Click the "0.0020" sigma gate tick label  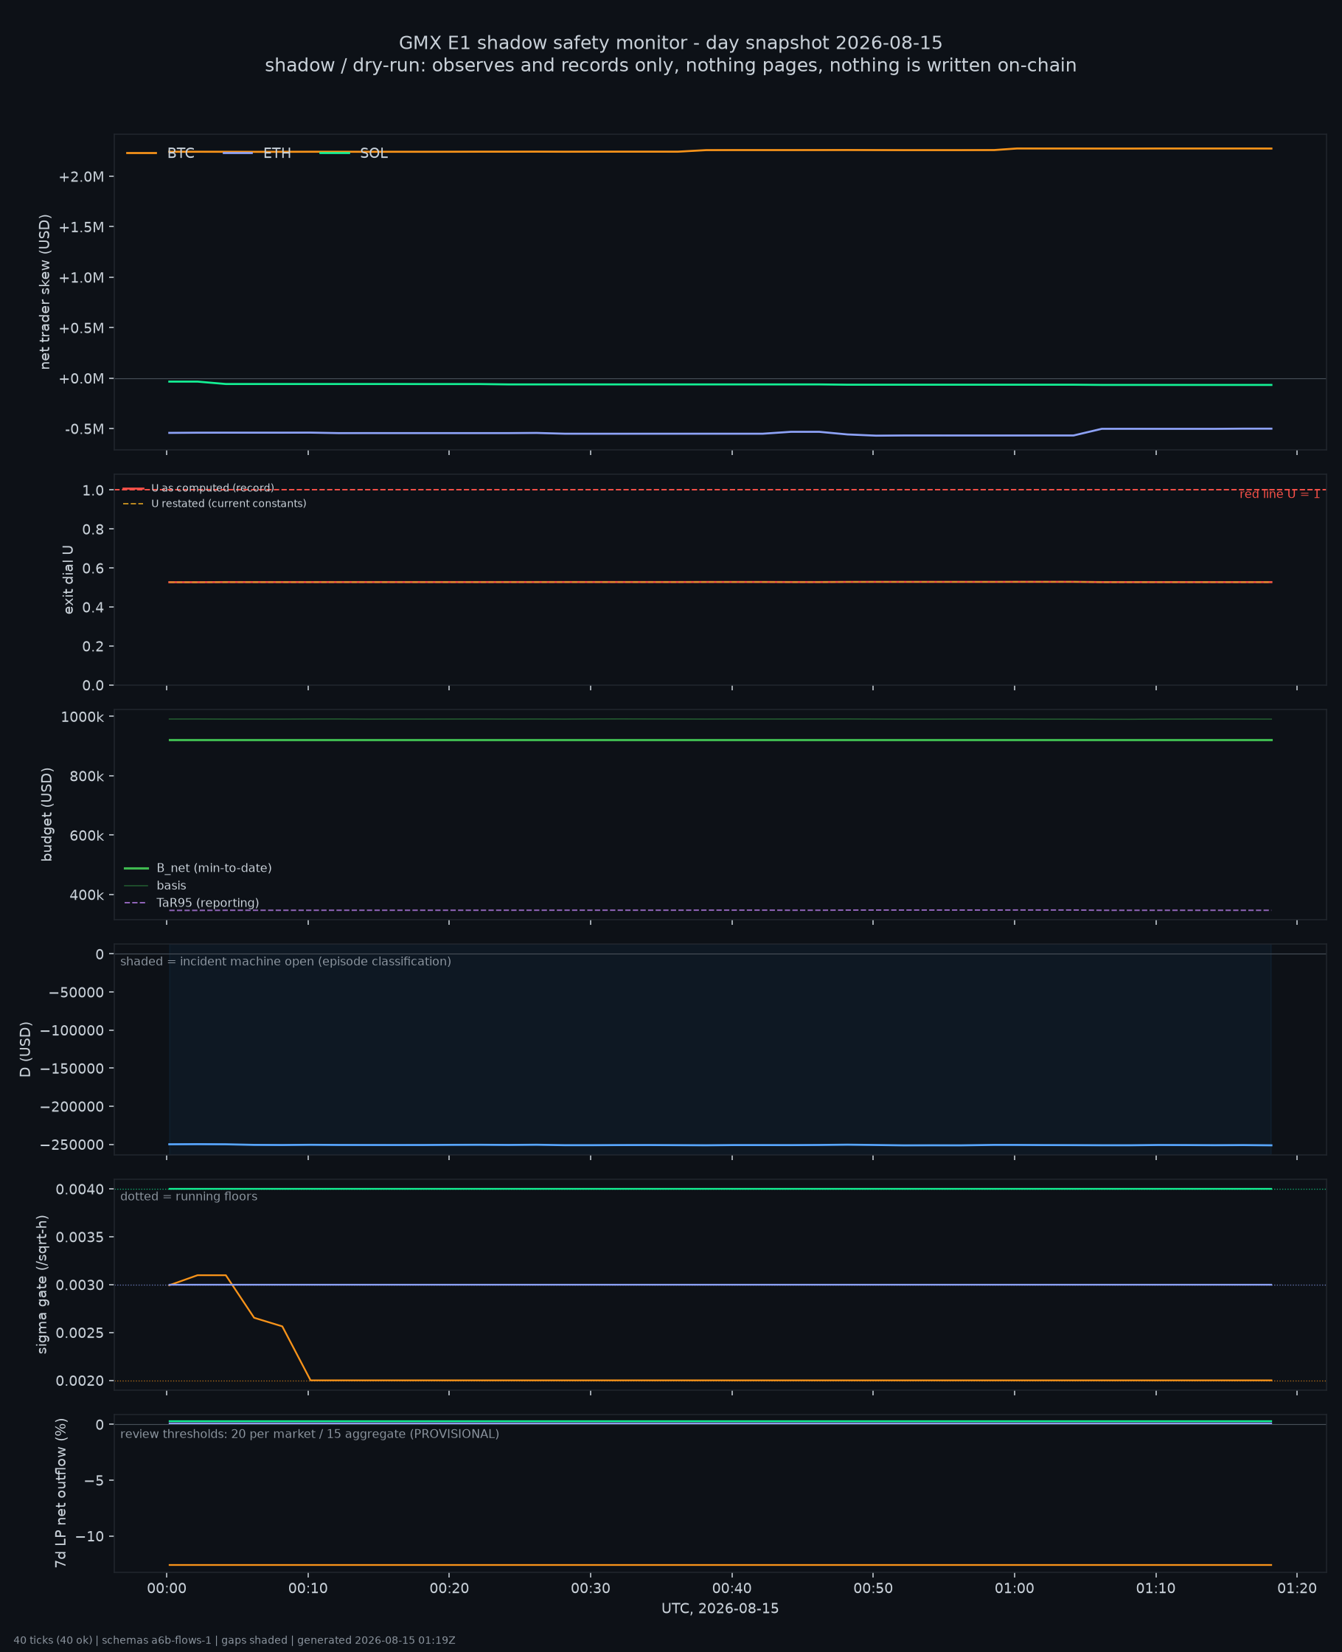point(80,1381)
